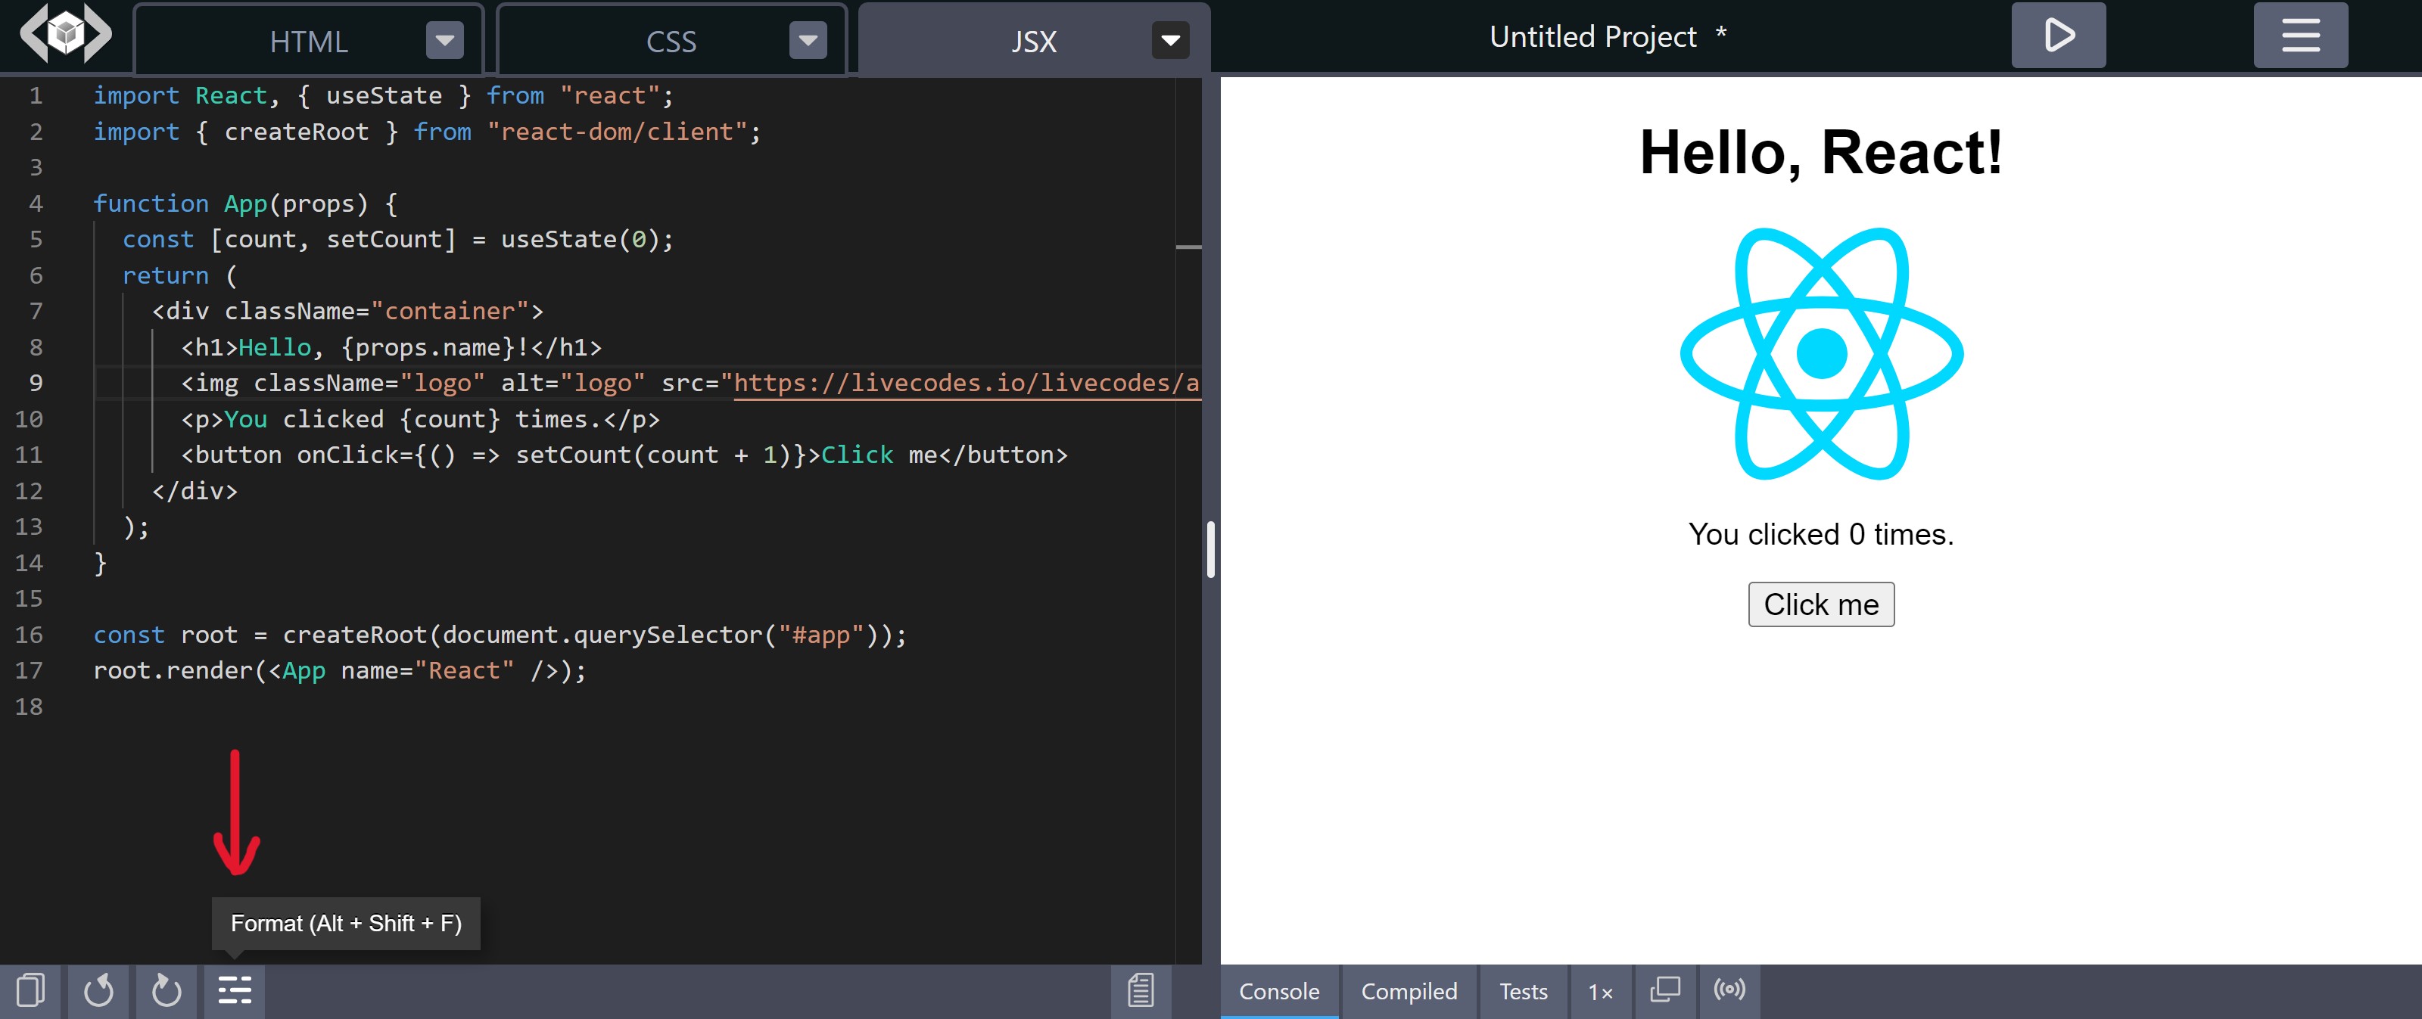2422x1019 pixels.
Task: Expand the HTML tab dropdown
Action: click(x=447, y=39)
